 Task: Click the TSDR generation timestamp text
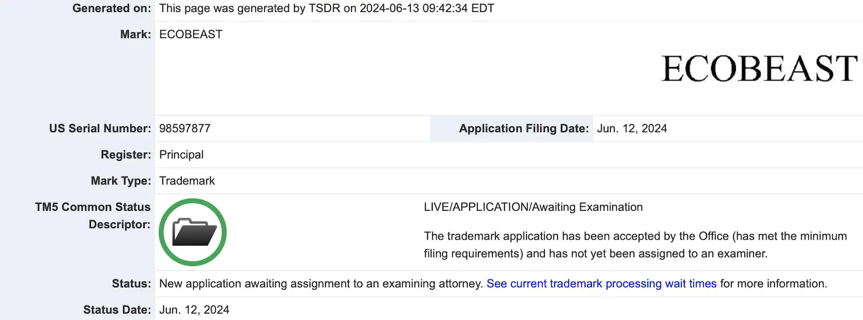point(326,9)
